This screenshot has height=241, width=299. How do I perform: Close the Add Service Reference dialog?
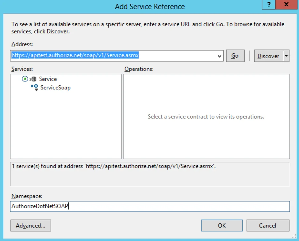coord(286,4)
